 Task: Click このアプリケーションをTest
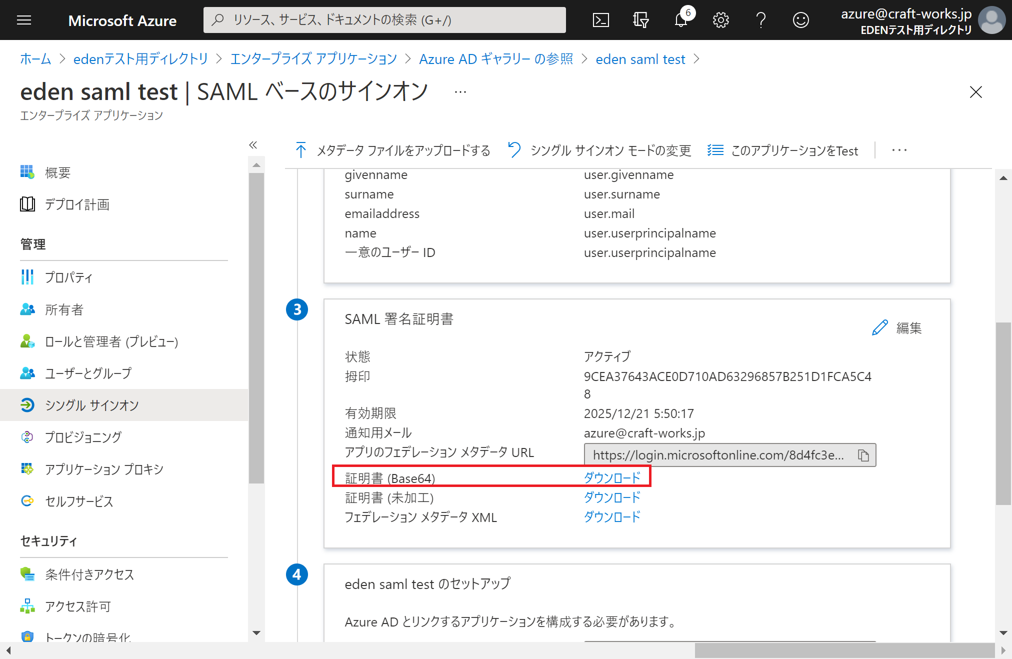coord(782,150)
